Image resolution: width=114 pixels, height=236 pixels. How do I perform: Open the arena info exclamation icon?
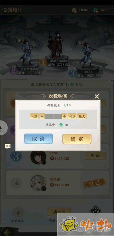pos(20,10)
